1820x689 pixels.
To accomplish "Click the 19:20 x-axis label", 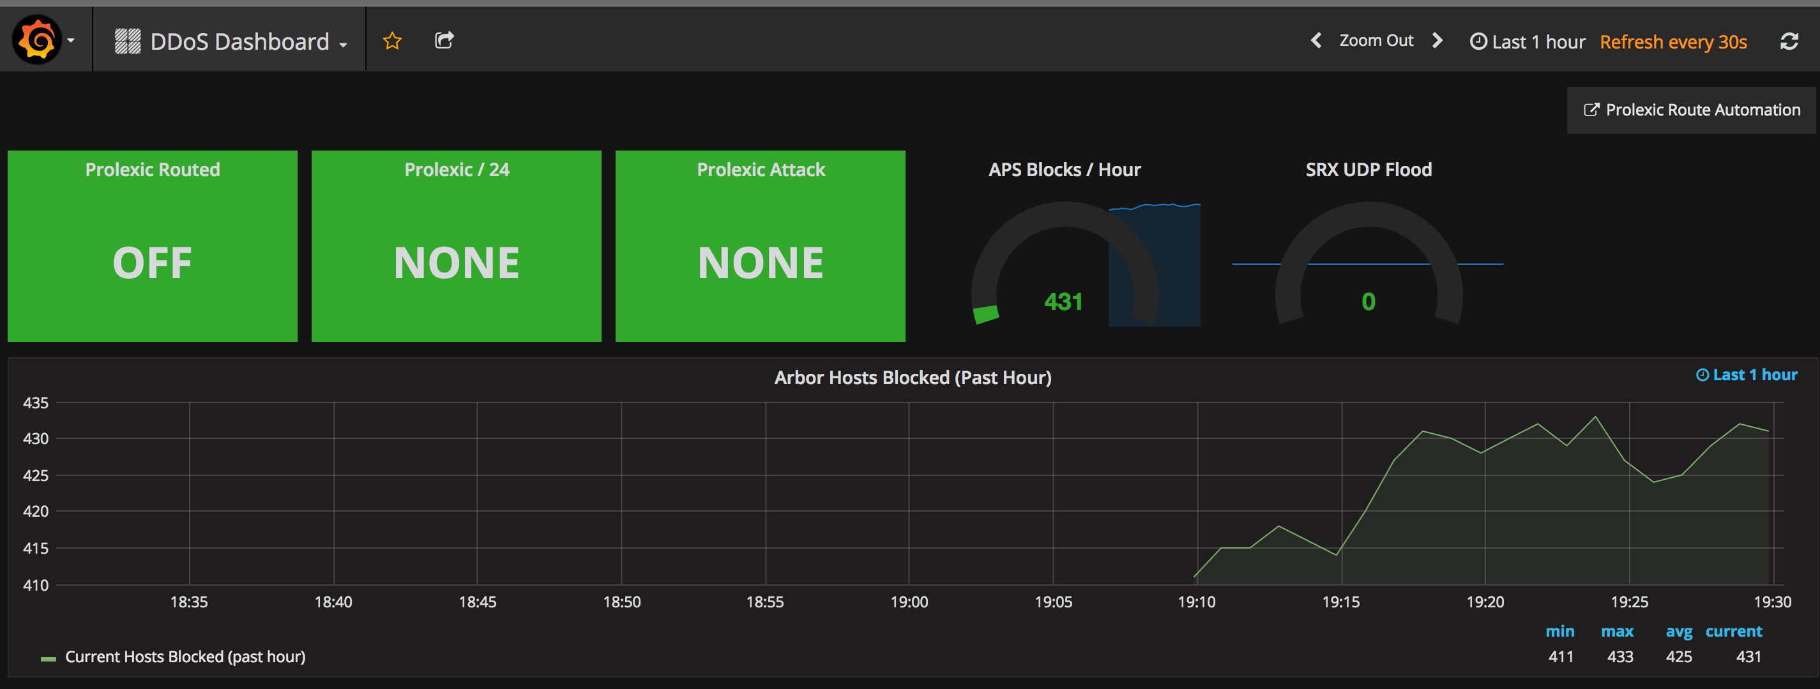I will 1485,602.
